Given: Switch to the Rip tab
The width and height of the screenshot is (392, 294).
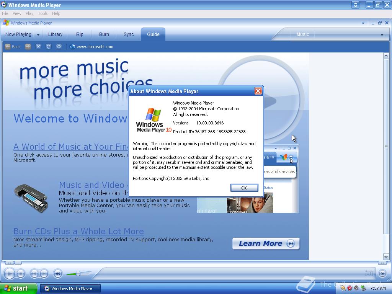Looking at the screenshot, I should pos(80,34).
